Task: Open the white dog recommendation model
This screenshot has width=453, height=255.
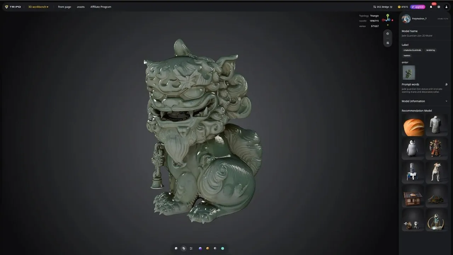Action: pyautogui.click(x=436, y=172)
